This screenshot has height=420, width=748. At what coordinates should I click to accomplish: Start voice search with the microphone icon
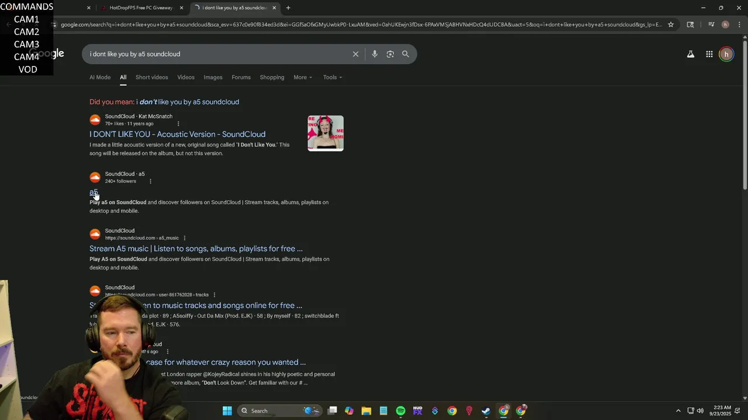[x=375, y=54]
